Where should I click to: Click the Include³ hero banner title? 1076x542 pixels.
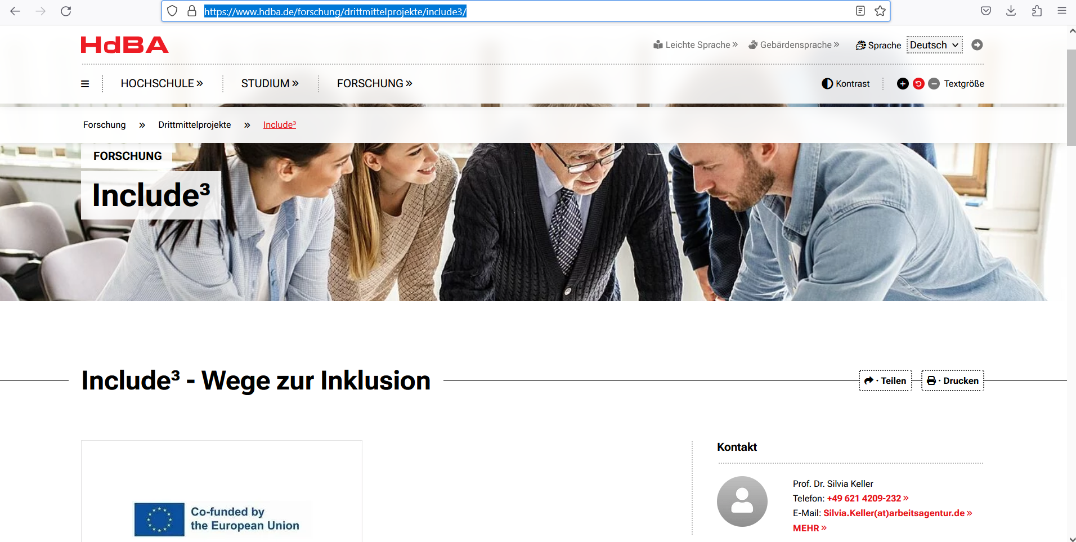point(151,195)
